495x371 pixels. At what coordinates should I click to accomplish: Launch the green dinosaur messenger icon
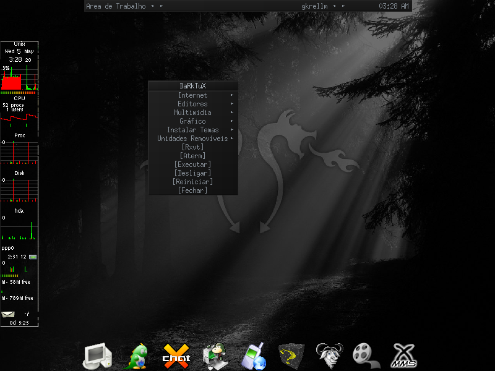click(x=137, y=357)
